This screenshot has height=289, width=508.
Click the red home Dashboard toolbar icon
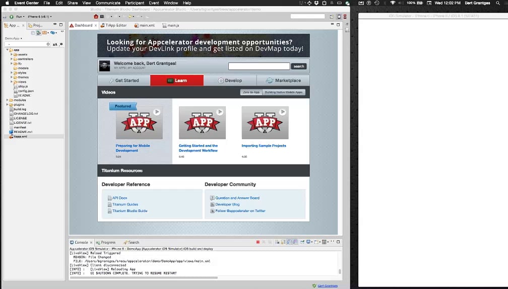point(96,17)
